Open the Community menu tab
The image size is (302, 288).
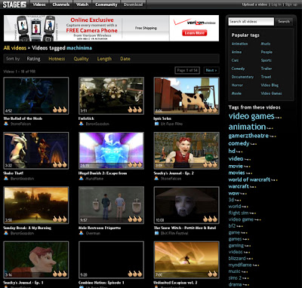click(106, 5)
